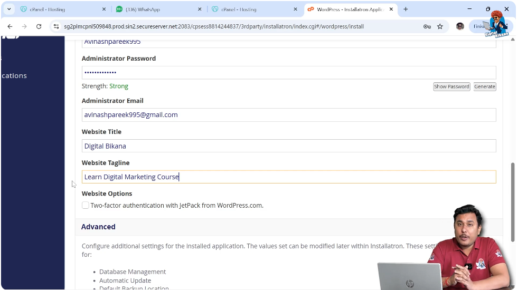Open the tab search dropdown arrow
The width and height of the screenshot is (518, 290).
click(9, 9)
